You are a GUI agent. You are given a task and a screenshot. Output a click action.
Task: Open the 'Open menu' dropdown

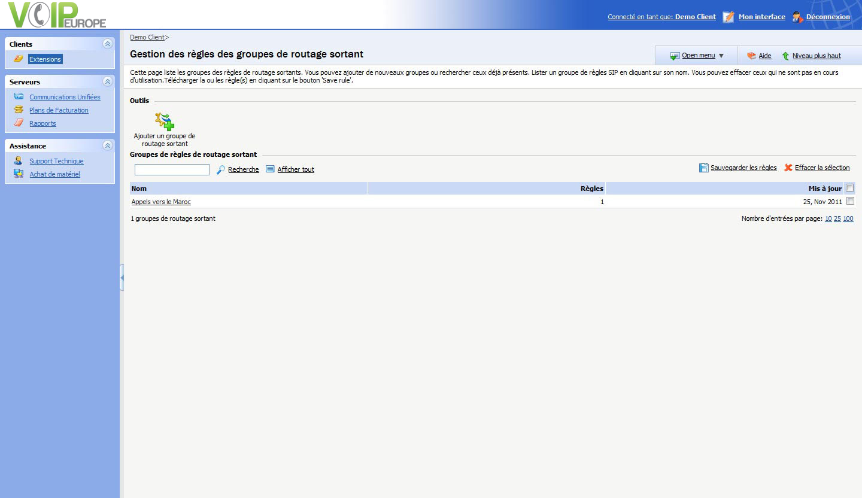698,56
